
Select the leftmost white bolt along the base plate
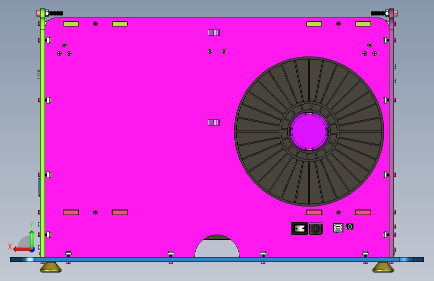coord(69,253)
